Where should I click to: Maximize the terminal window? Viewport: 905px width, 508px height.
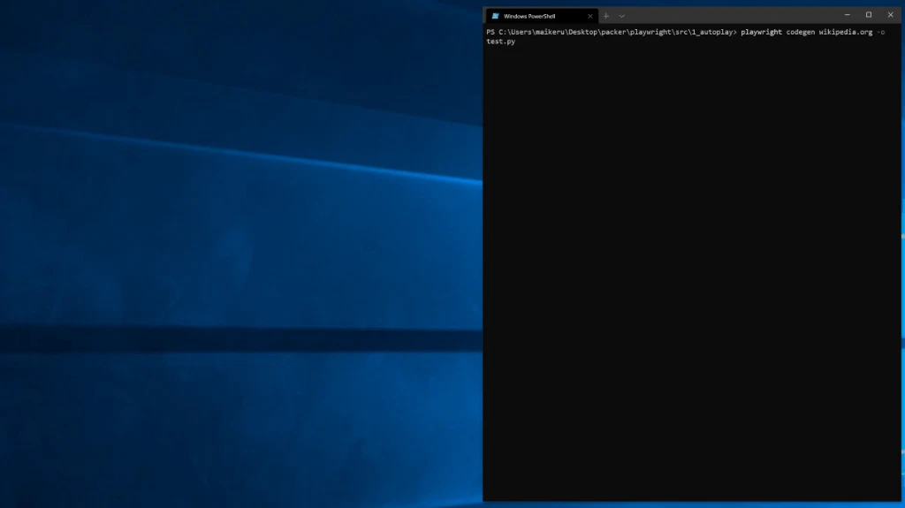point(869,15)
